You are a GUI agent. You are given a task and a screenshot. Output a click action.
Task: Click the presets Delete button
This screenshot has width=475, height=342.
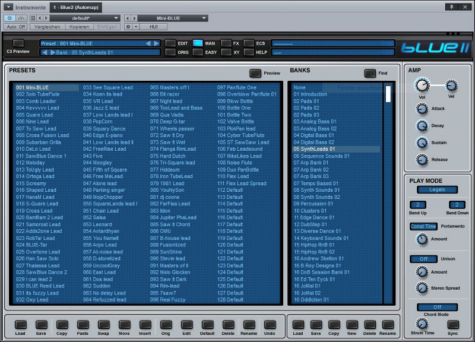tap(228, 325)
